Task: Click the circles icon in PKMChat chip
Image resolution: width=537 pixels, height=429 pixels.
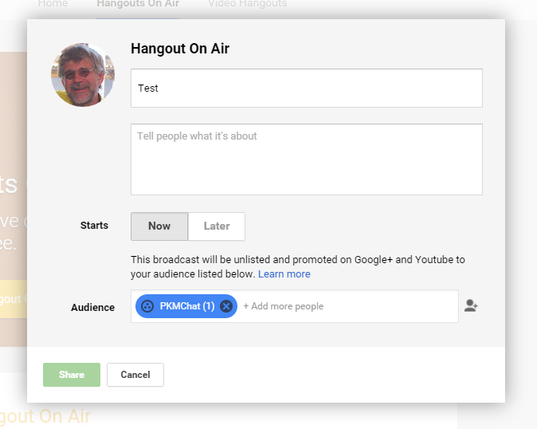Action: click(x=147, y=306)
